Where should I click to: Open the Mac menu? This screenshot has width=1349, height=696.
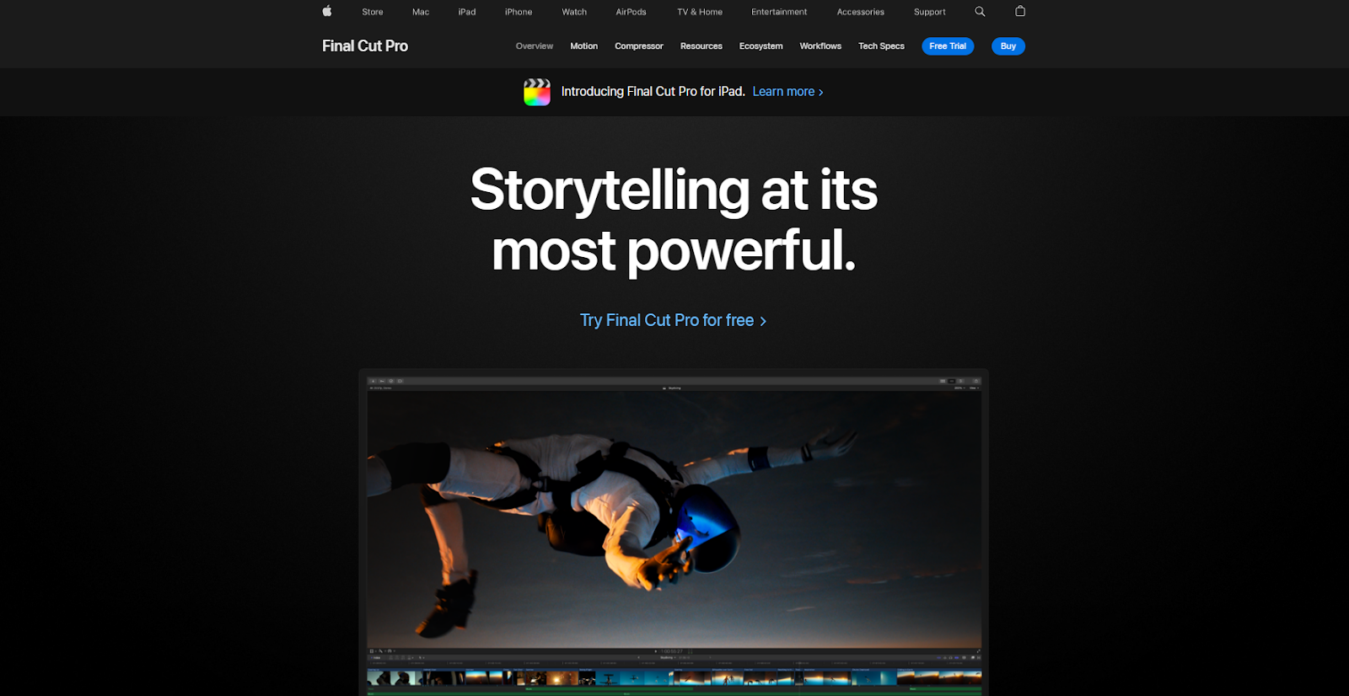point(421,12)
